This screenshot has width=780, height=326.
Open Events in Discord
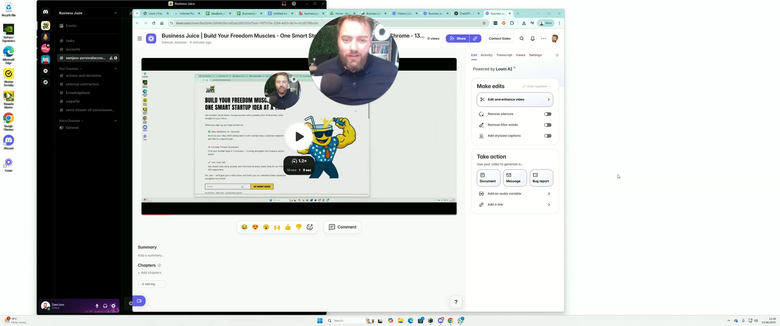[x=88, y=26]
